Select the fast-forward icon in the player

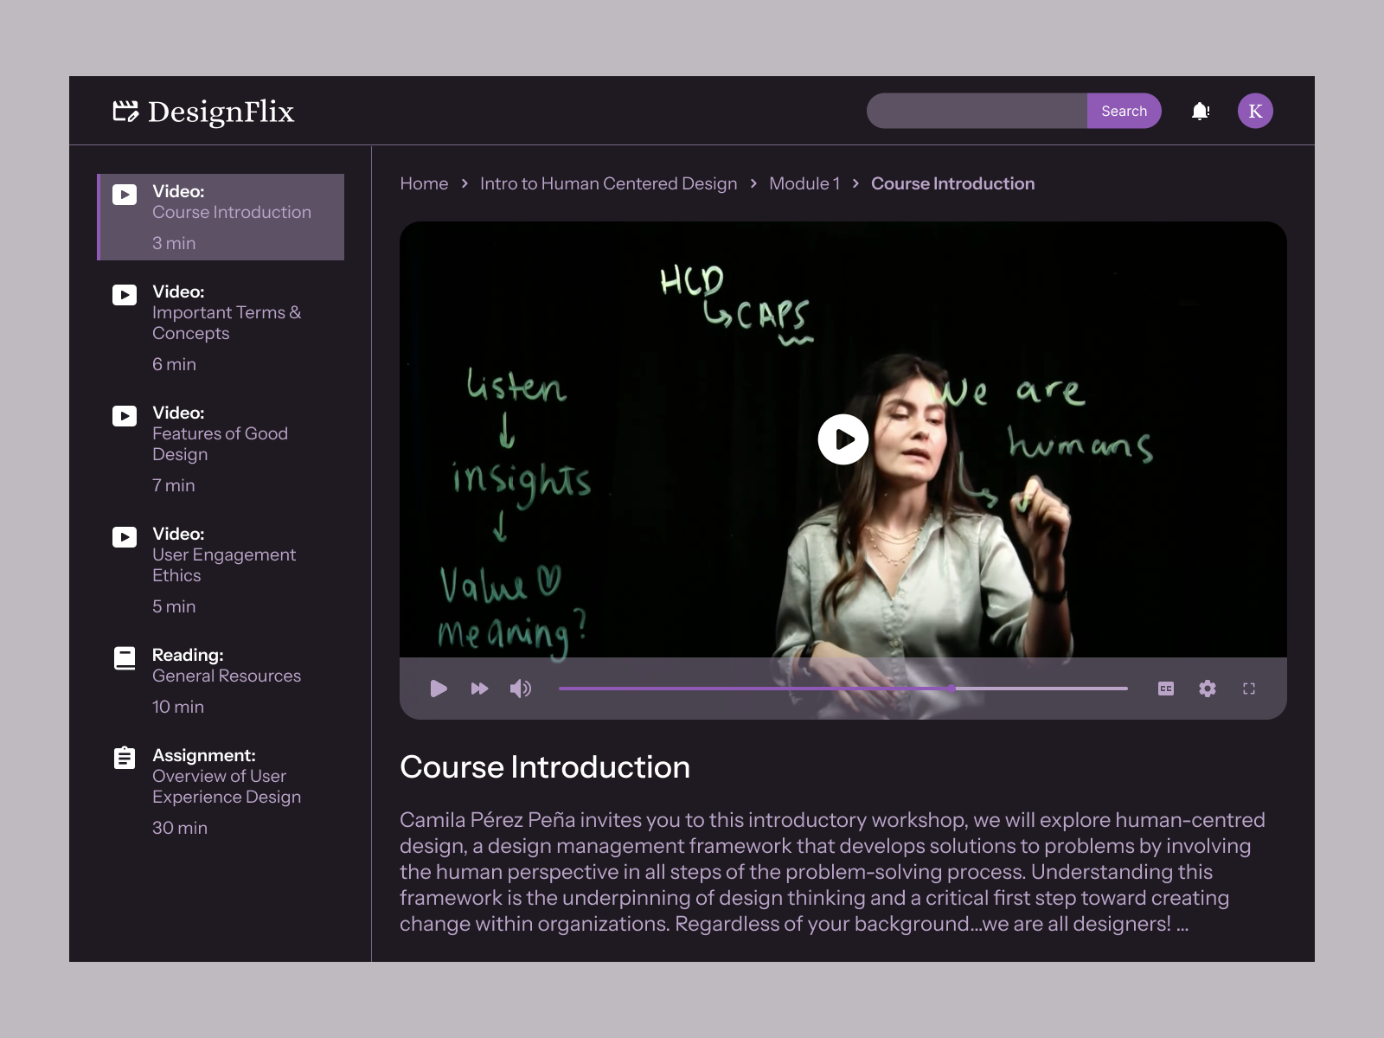tap(480, 688)
